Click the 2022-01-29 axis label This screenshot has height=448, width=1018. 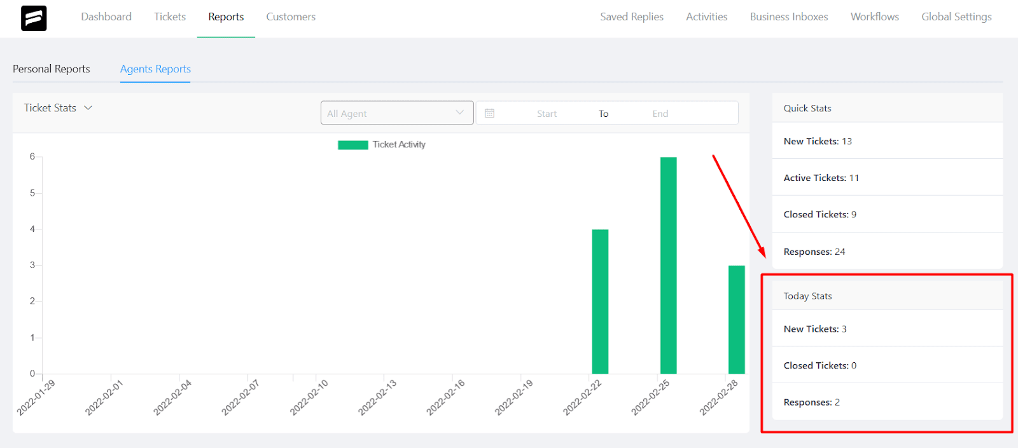36,398
